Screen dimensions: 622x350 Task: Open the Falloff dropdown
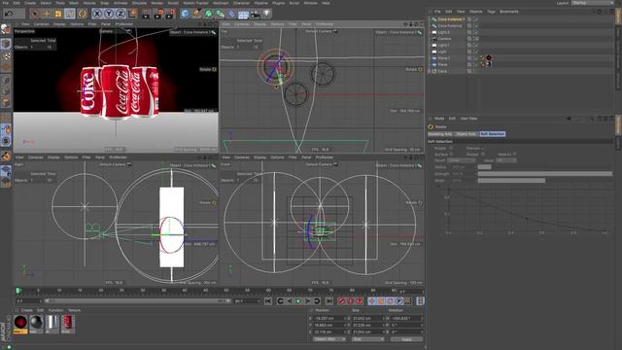pyautogui.click(x=461, y=160)
